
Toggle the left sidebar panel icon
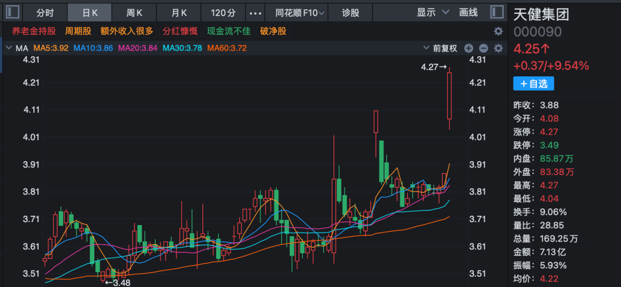coord(13,12)
